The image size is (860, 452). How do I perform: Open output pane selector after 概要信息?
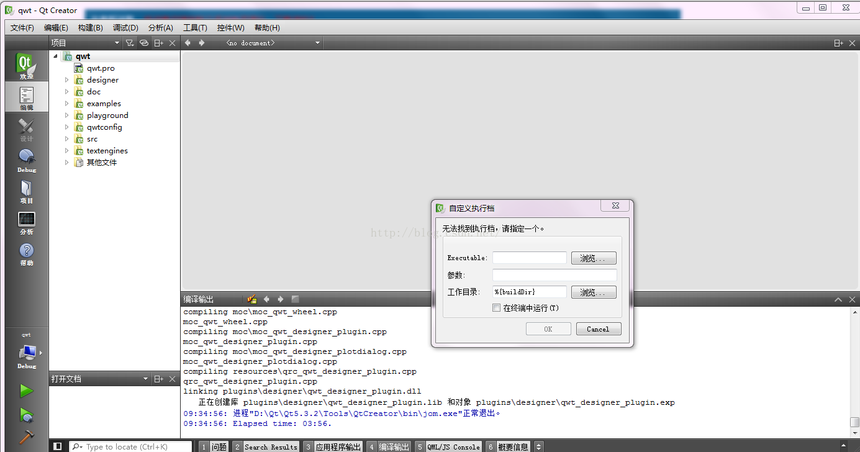pyautogui.click(x=538, y=446)
